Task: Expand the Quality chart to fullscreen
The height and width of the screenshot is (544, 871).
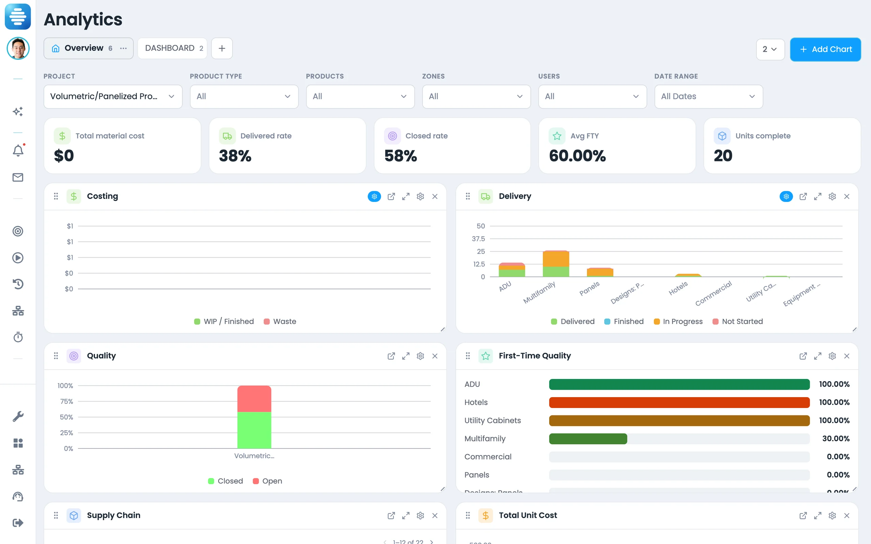Action: [x=406, y=356]
